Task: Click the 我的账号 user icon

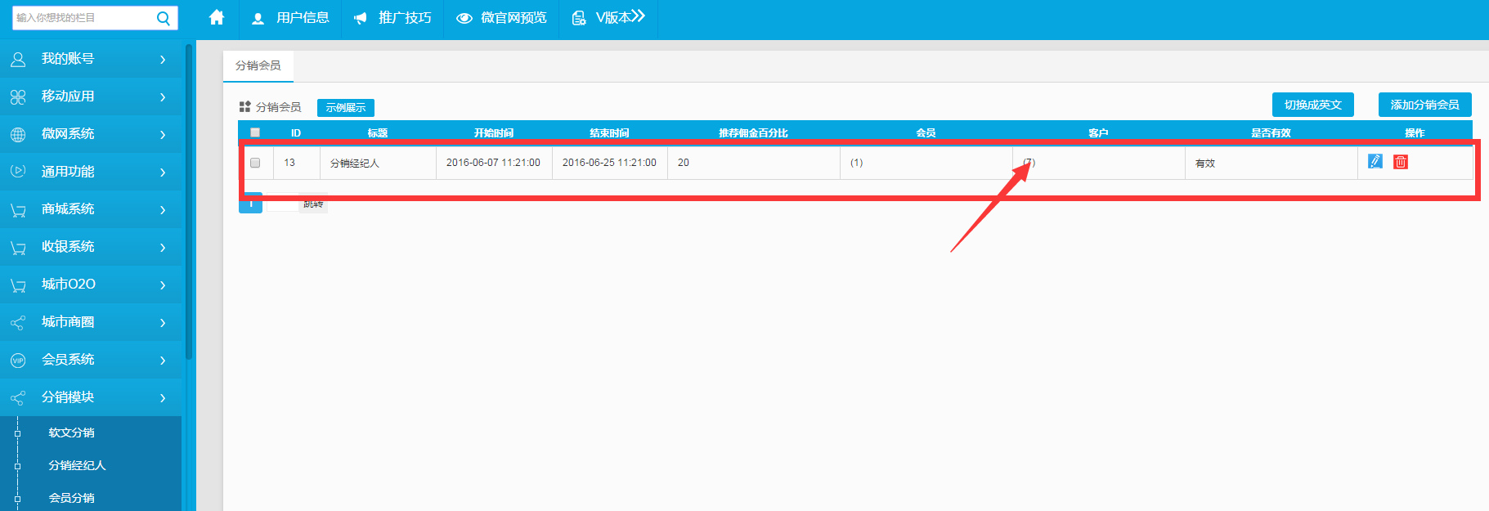Action: (x=18, y=59)
